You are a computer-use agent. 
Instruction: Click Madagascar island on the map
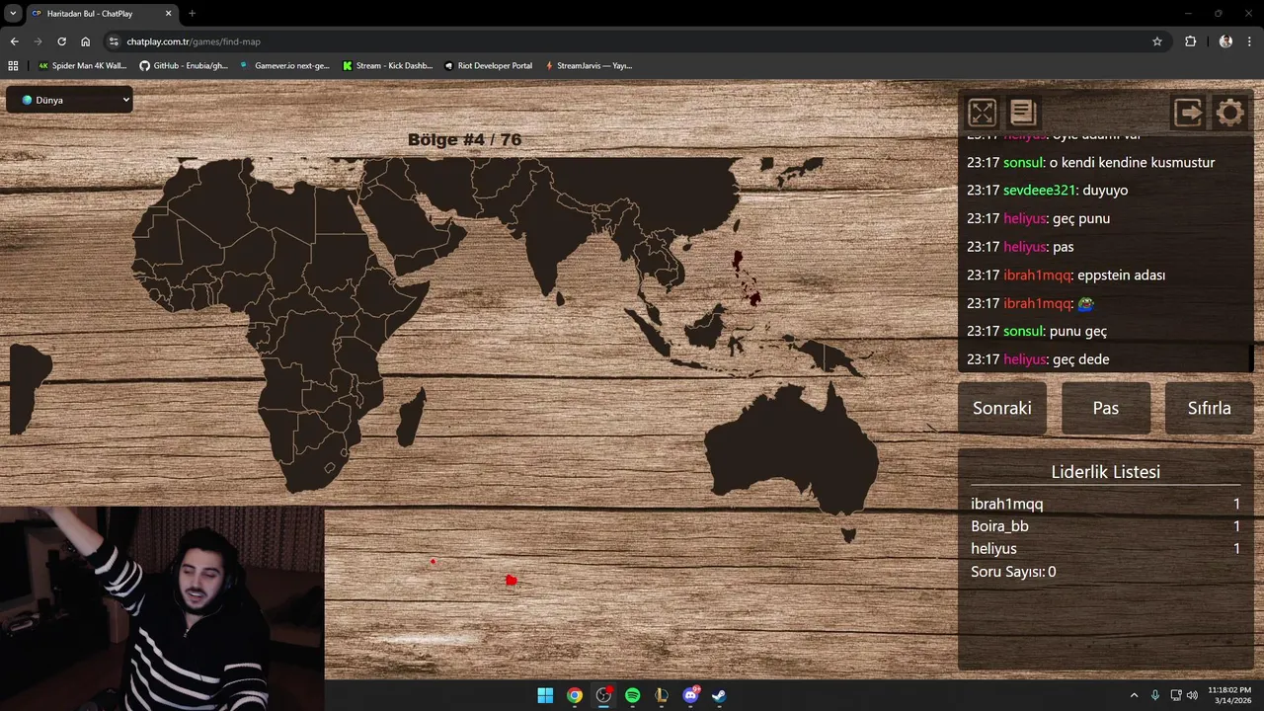point(412,417)
